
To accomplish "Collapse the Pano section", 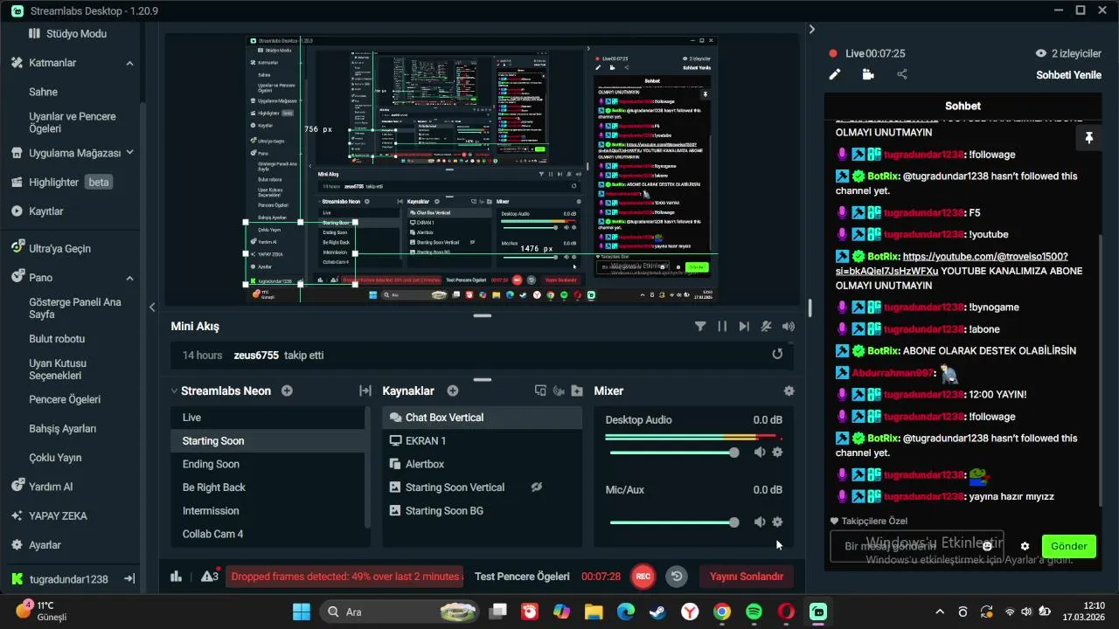I will [129, 278].
